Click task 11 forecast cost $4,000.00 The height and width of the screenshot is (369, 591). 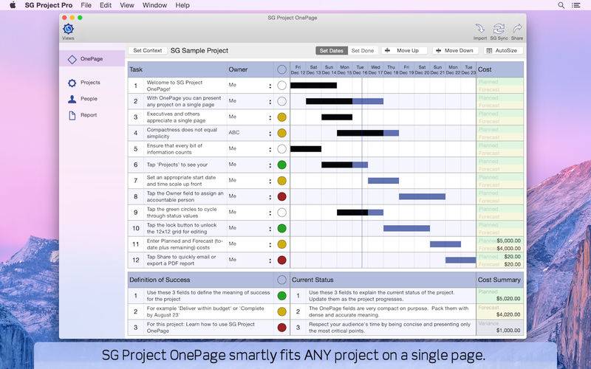(x=508, y=249)
